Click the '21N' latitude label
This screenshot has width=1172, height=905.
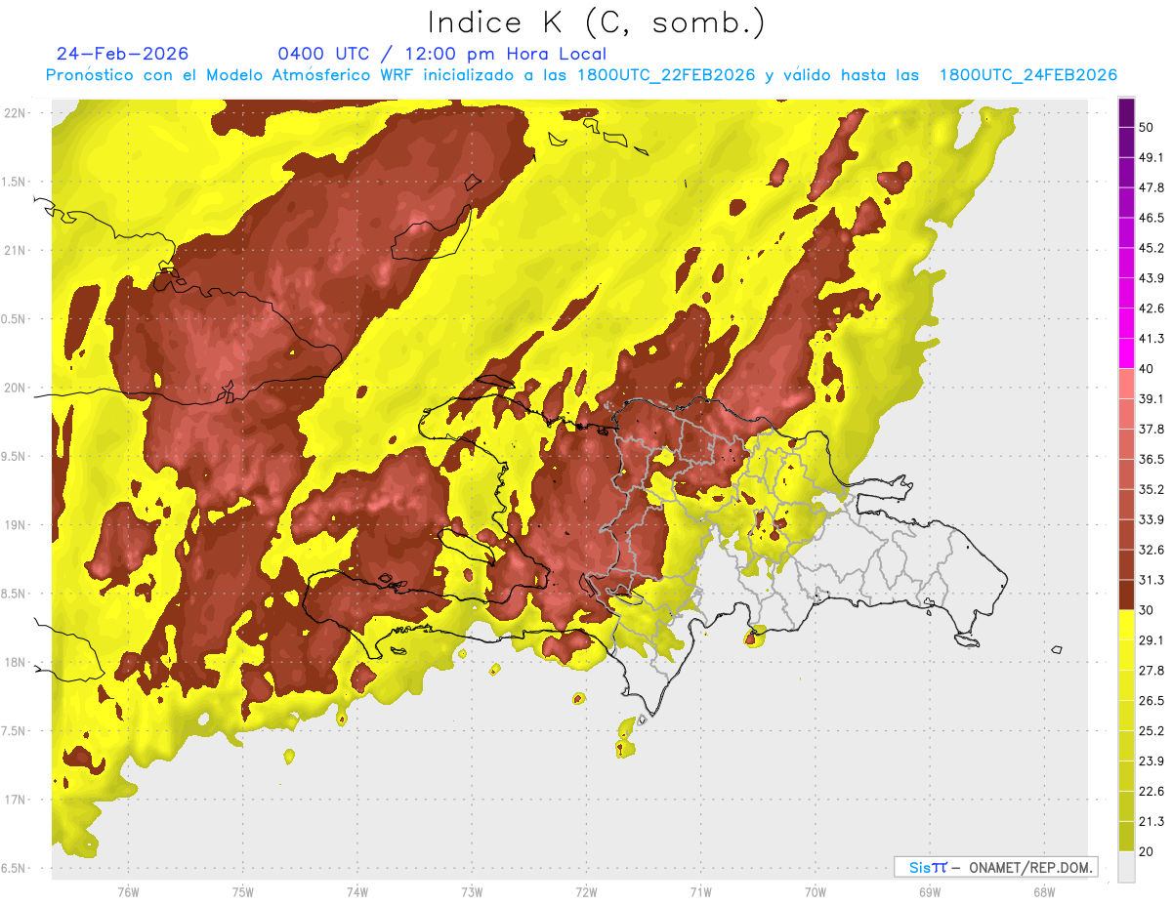pos(16,250)
